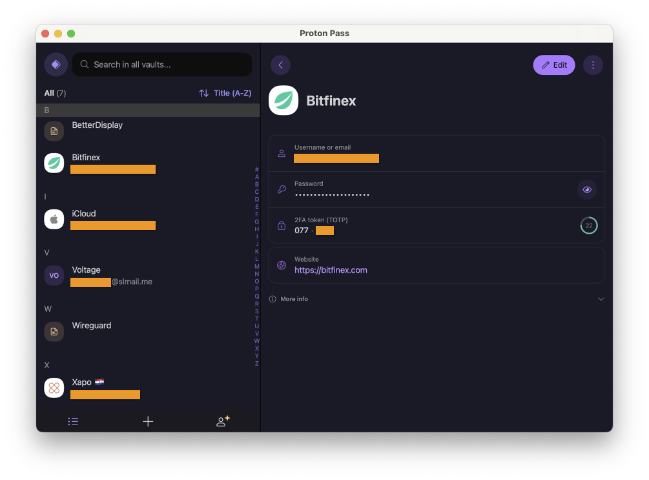Viewport: 649px width, 480px height.
Task: Jump to letter W in alphabet index
Action: (256, 341)
